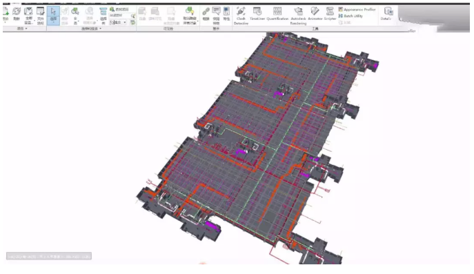Click the greyed Save Selection icon
This screenshot has width=474, height=274.
click(65, 12)
